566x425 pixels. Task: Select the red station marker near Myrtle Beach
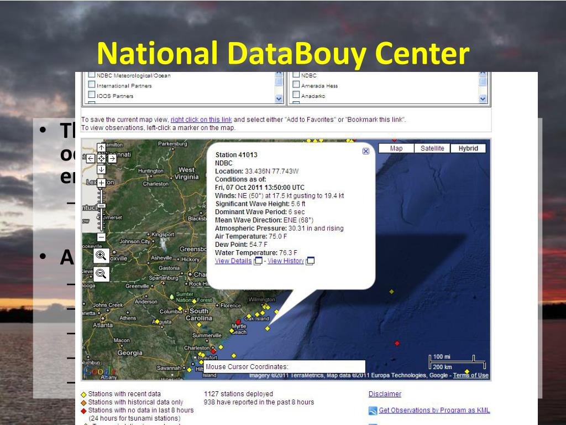pos(238,322)
